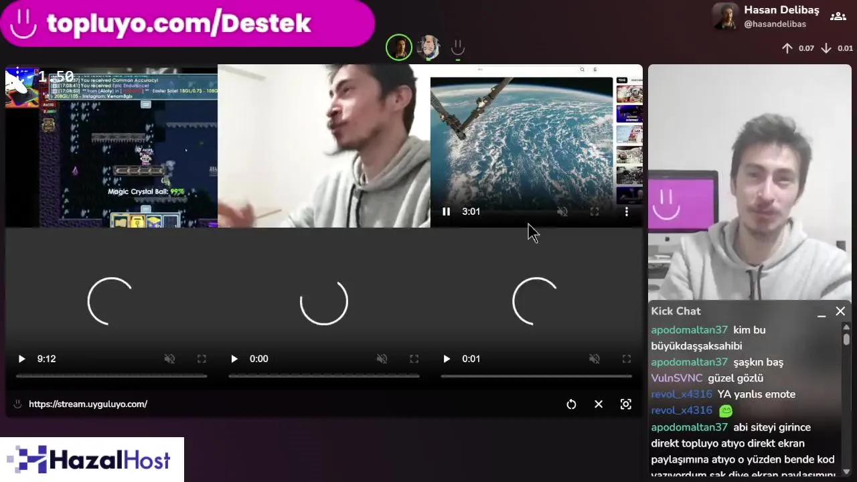Viewport: 857px width, 482px height.
Task: Click the HazalHost logo
Action: pos(92,460)
